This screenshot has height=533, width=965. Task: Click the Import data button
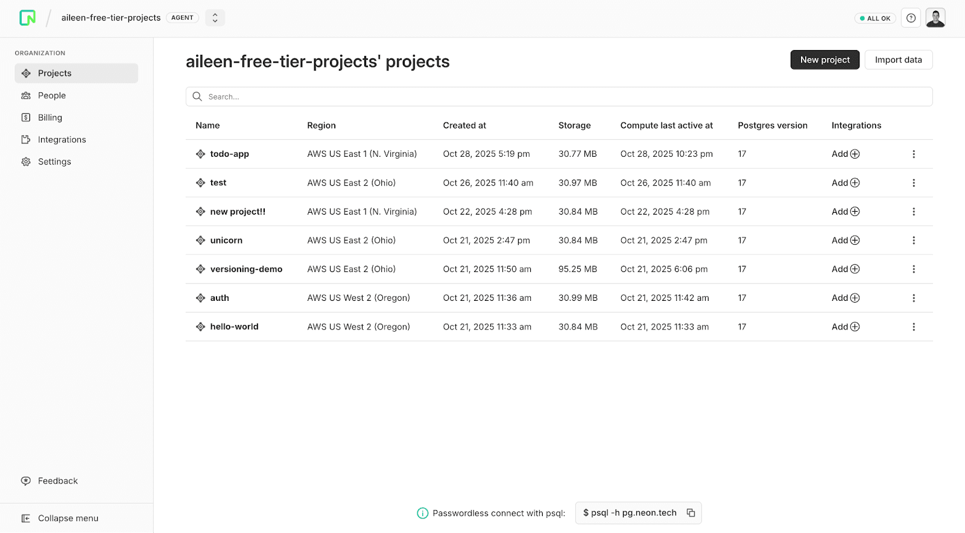[x=898, y=60]
